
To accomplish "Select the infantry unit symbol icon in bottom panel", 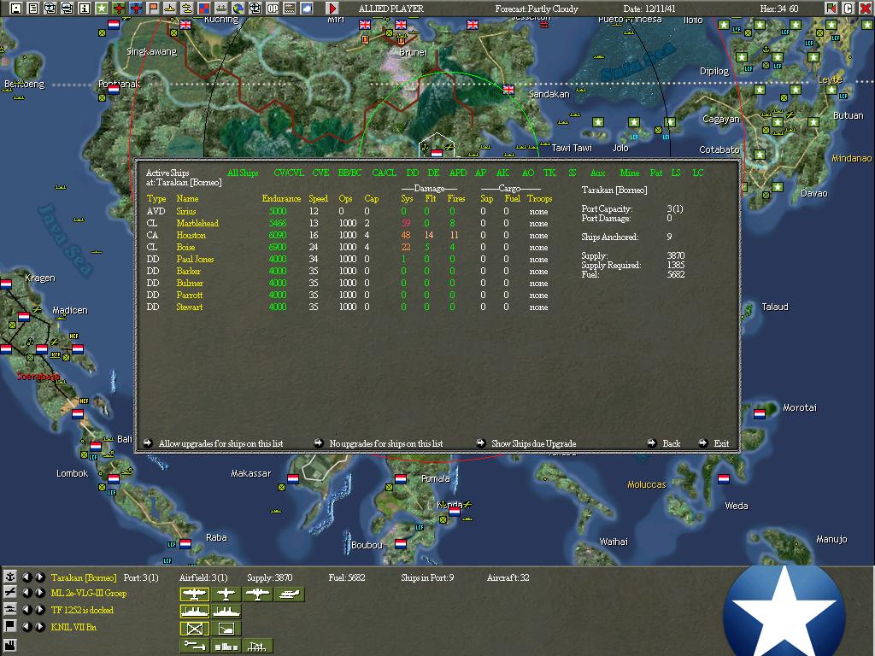I will 194,629.
